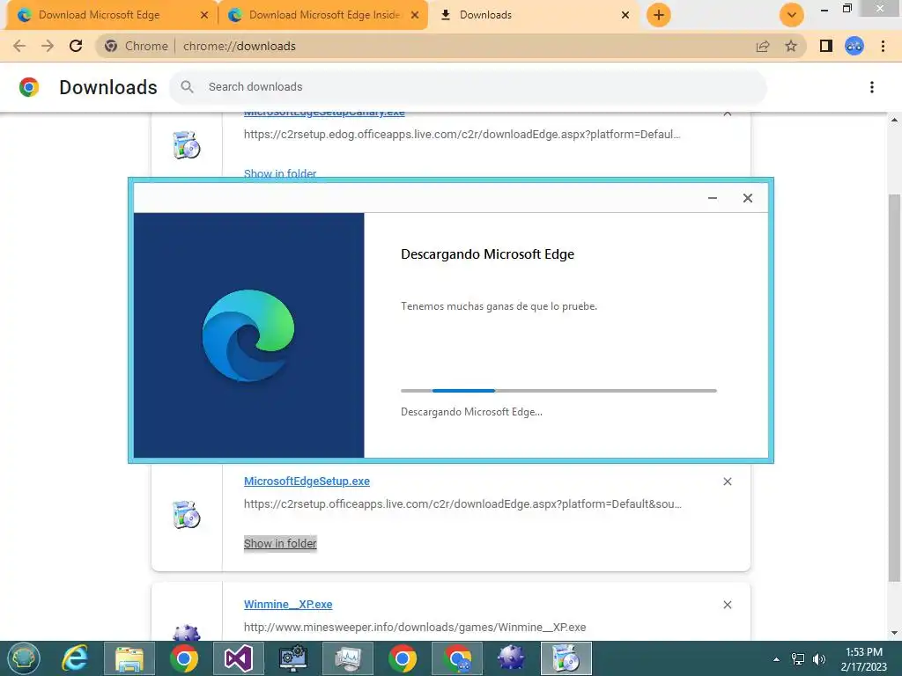The width and height of the screenshot is (902, 676).
Task: Click the new tab plus button
Action: pyautogui.click(x=659, y=15)
